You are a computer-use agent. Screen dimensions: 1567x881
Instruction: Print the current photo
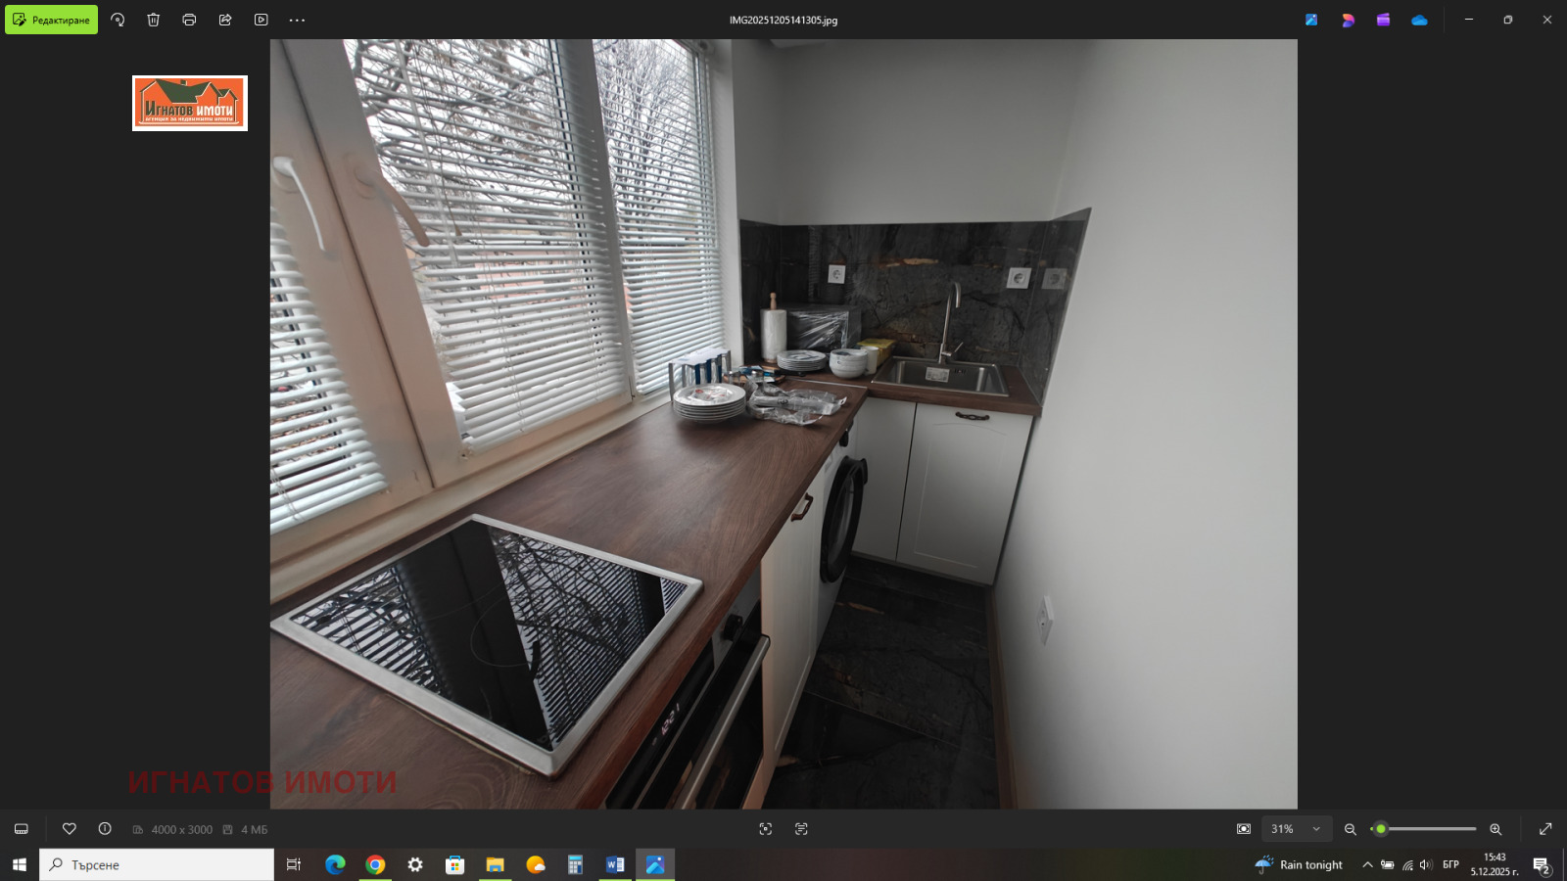tap(189, 20)
